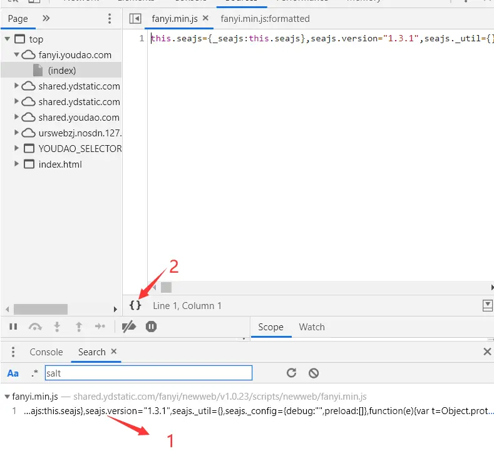Expand the index.html frame
This screenshot has height=466, width=494.
coord(16,164)
